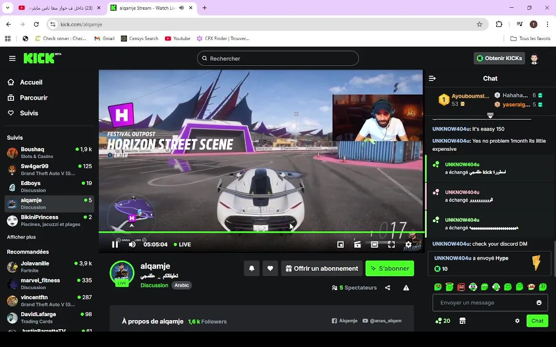Insert the red angry face emote
The image size is (556, 347).
click(461, 287)
